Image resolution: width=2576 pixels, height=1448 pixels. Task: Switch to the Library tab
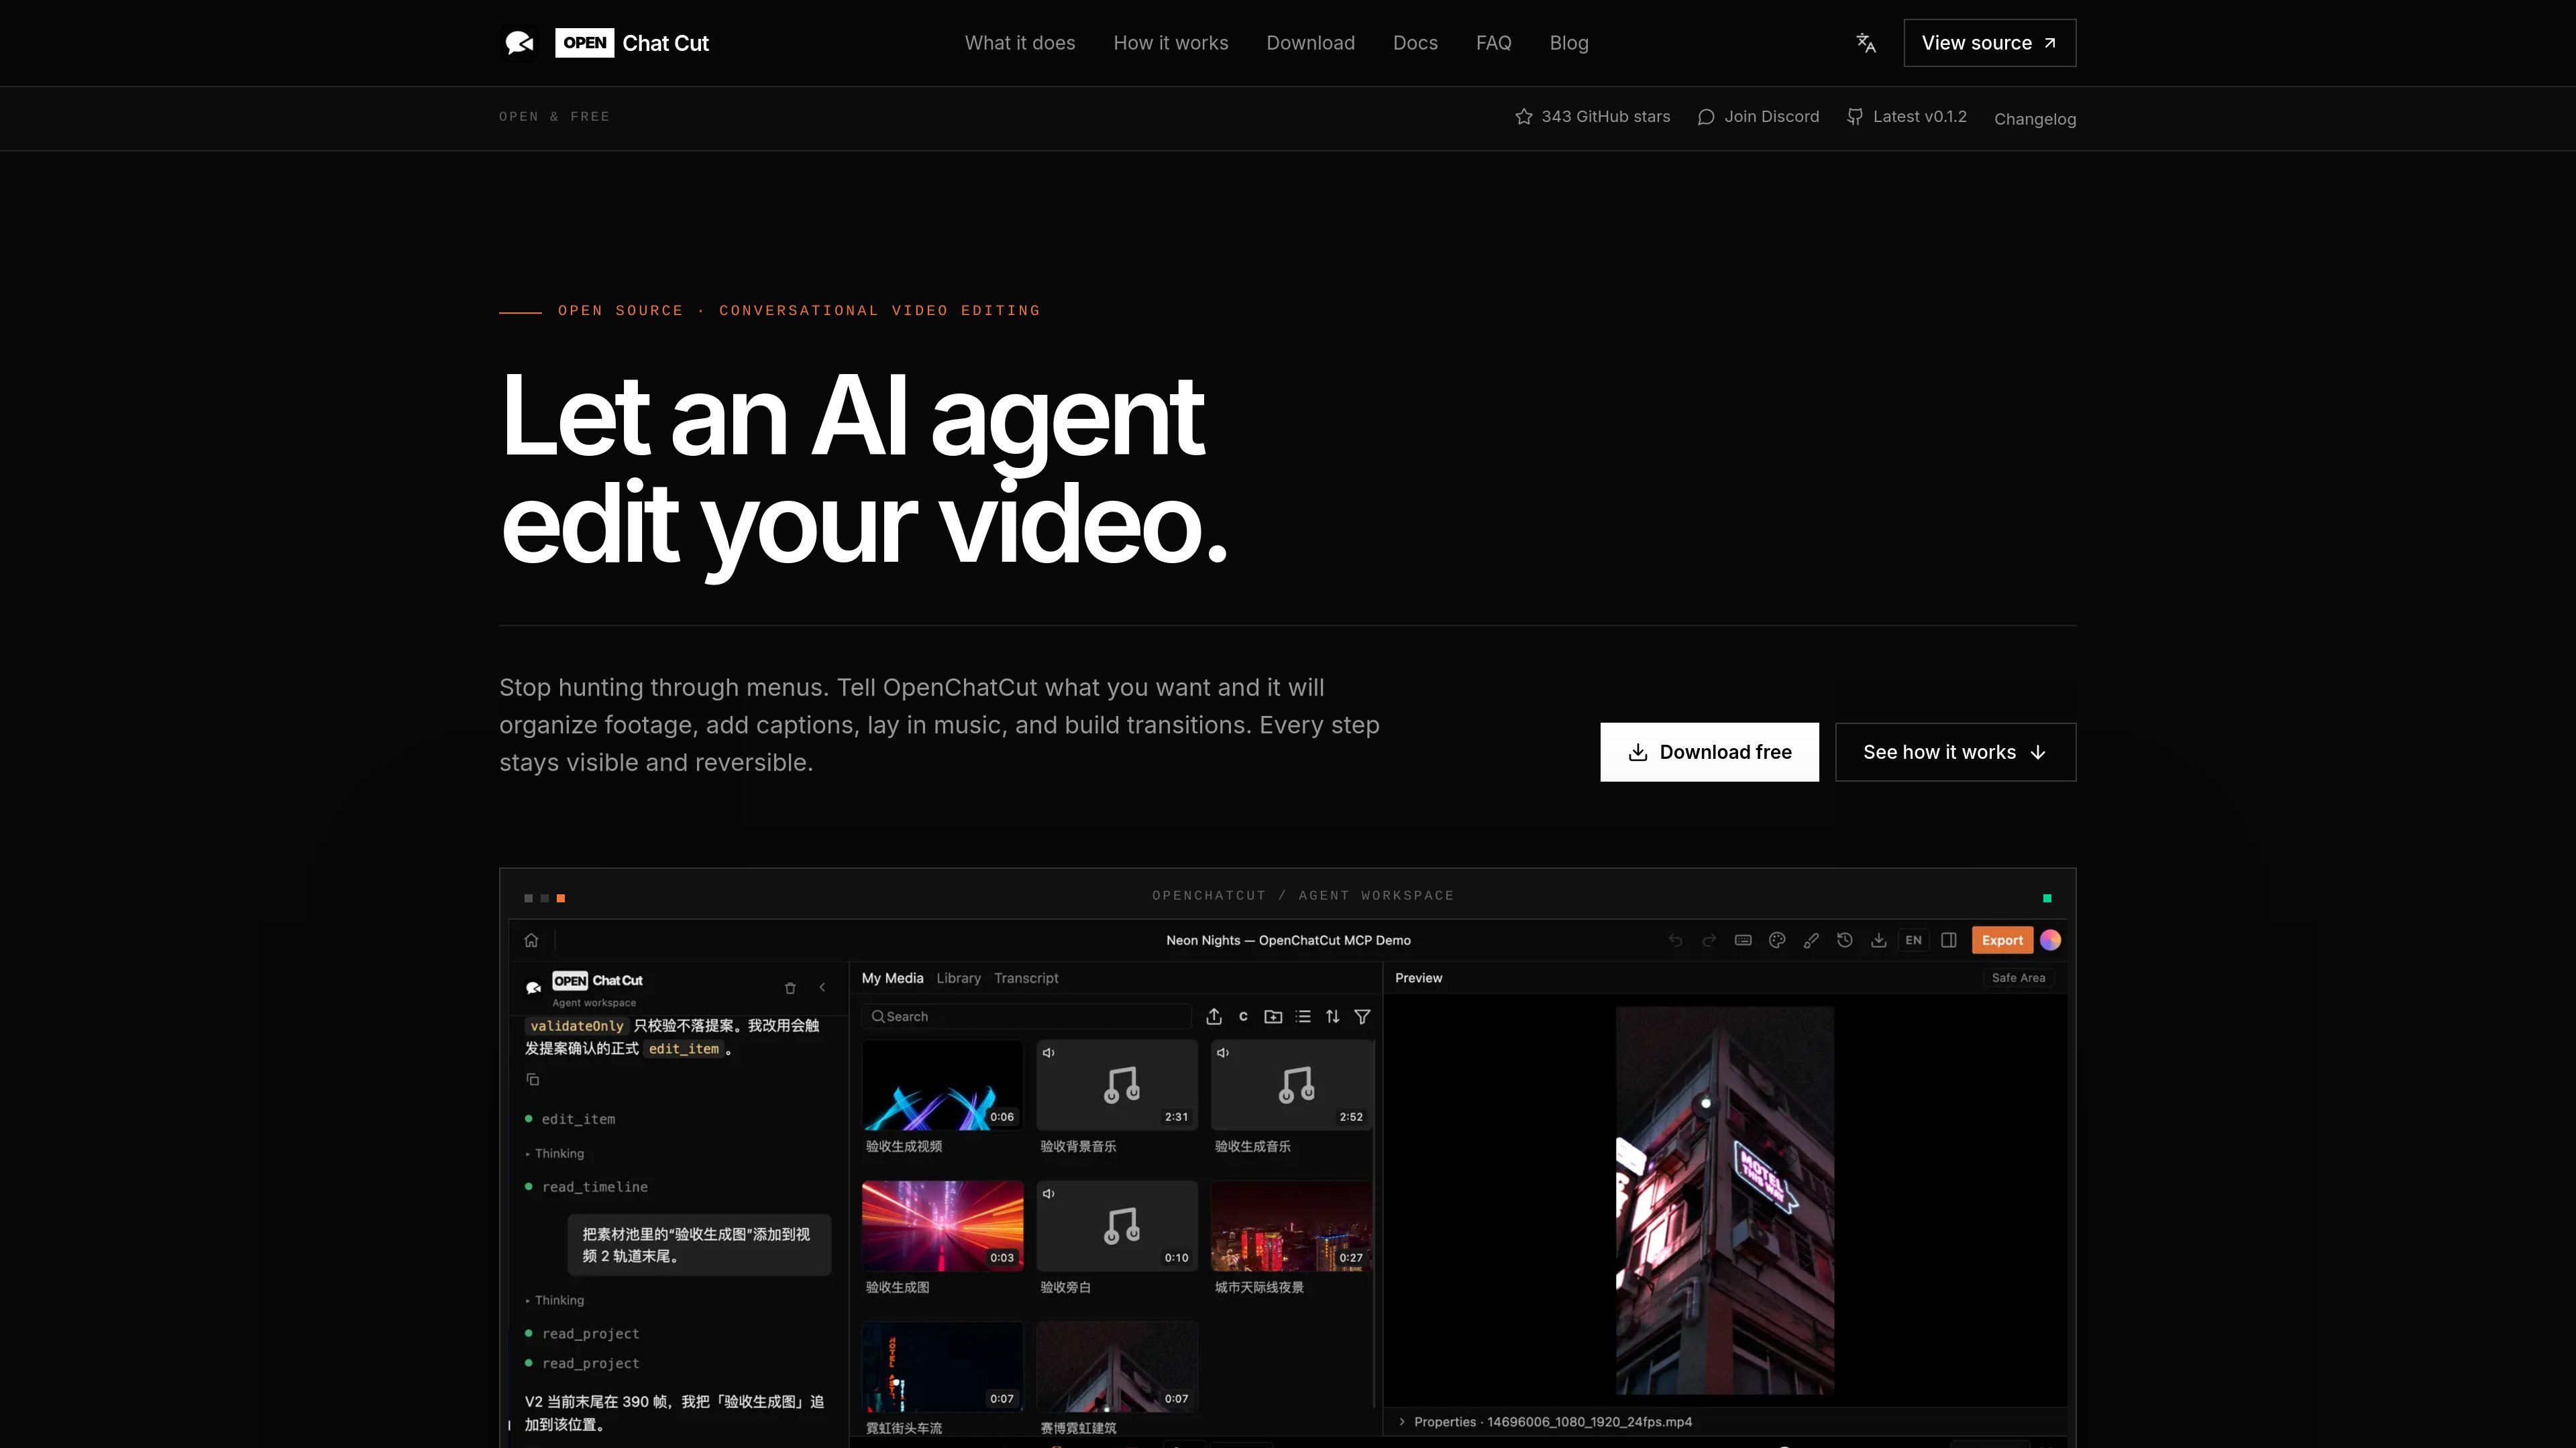pyautogui.click(x=958, y=978)
